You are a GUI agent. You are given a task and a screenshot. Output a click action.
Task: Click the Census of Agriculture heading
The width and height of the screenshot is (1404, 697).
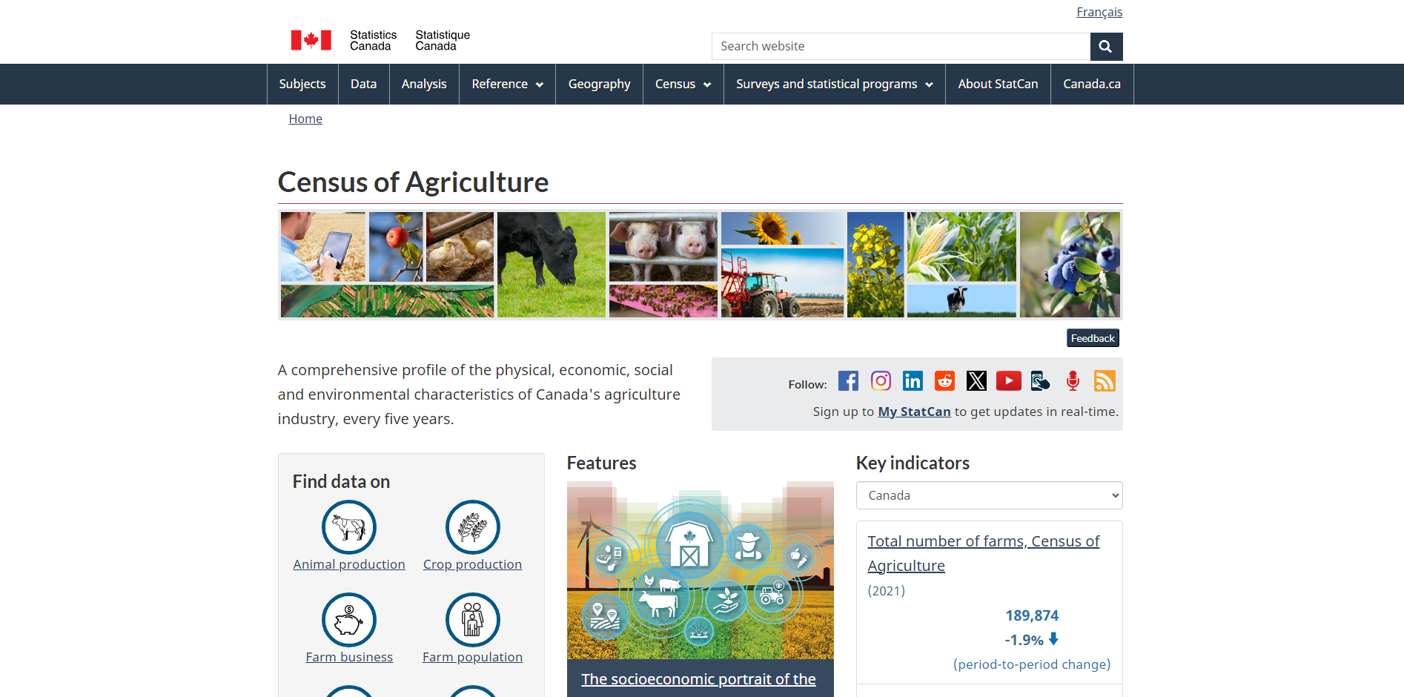pos(413,182)
